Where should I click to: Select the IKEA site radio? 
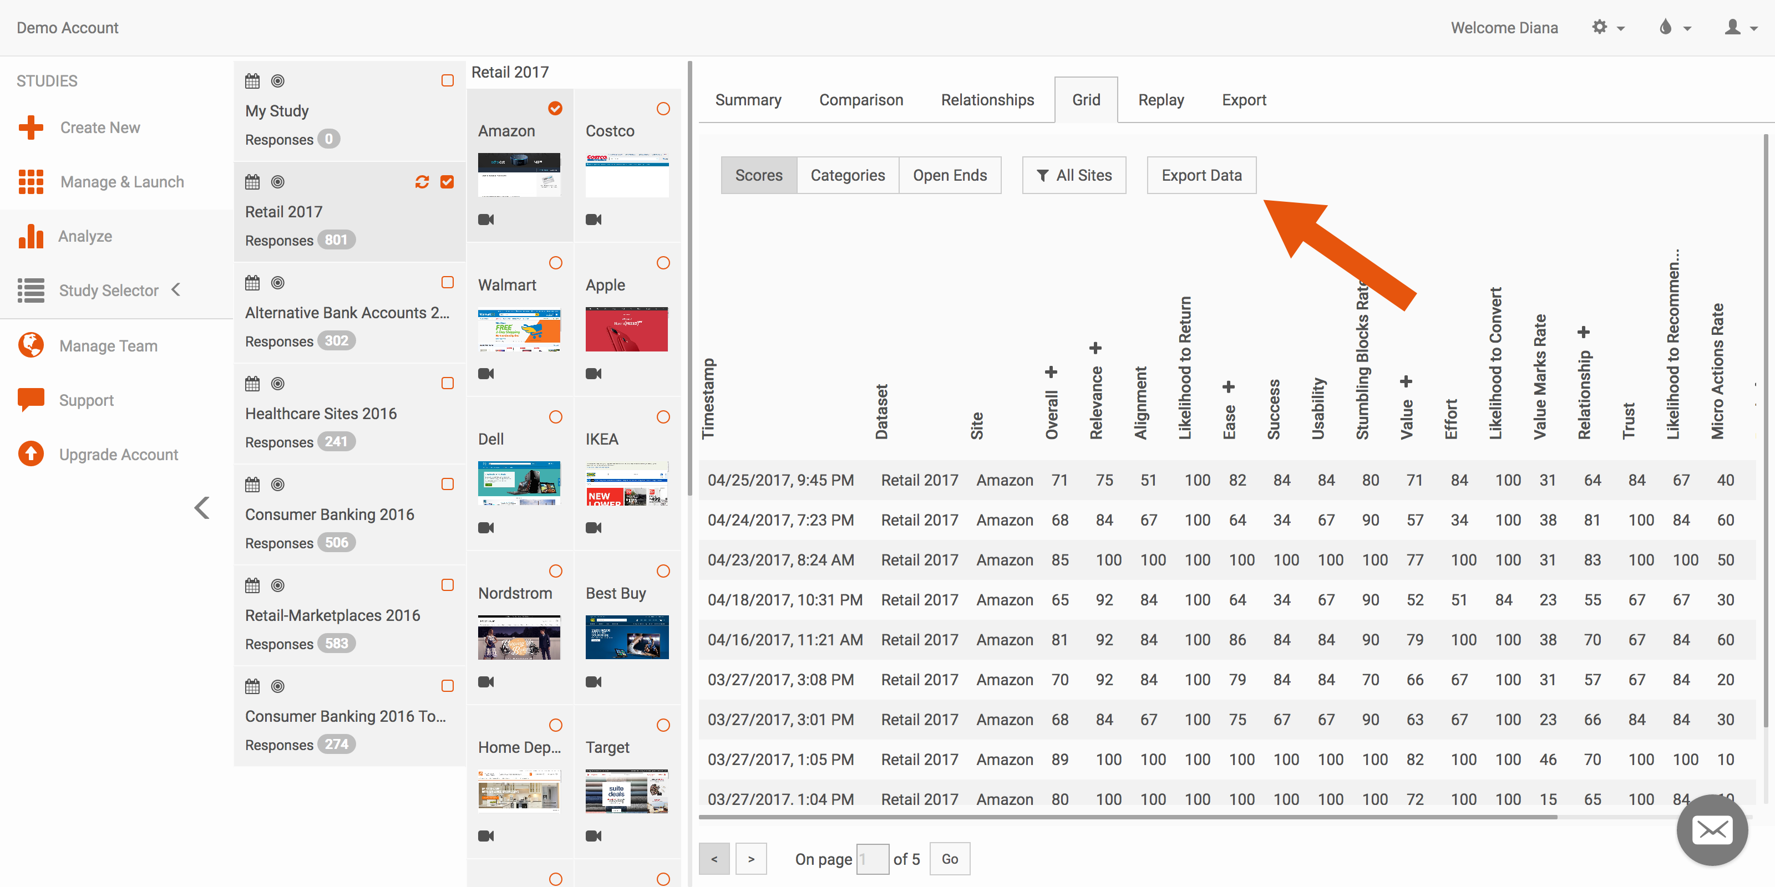click(x=663, y=417)
